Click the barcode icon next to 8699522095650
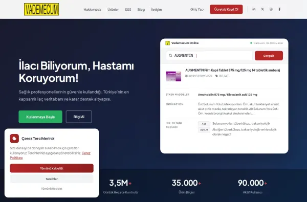This screenshot has width=307, height=202. coord(187,76)
